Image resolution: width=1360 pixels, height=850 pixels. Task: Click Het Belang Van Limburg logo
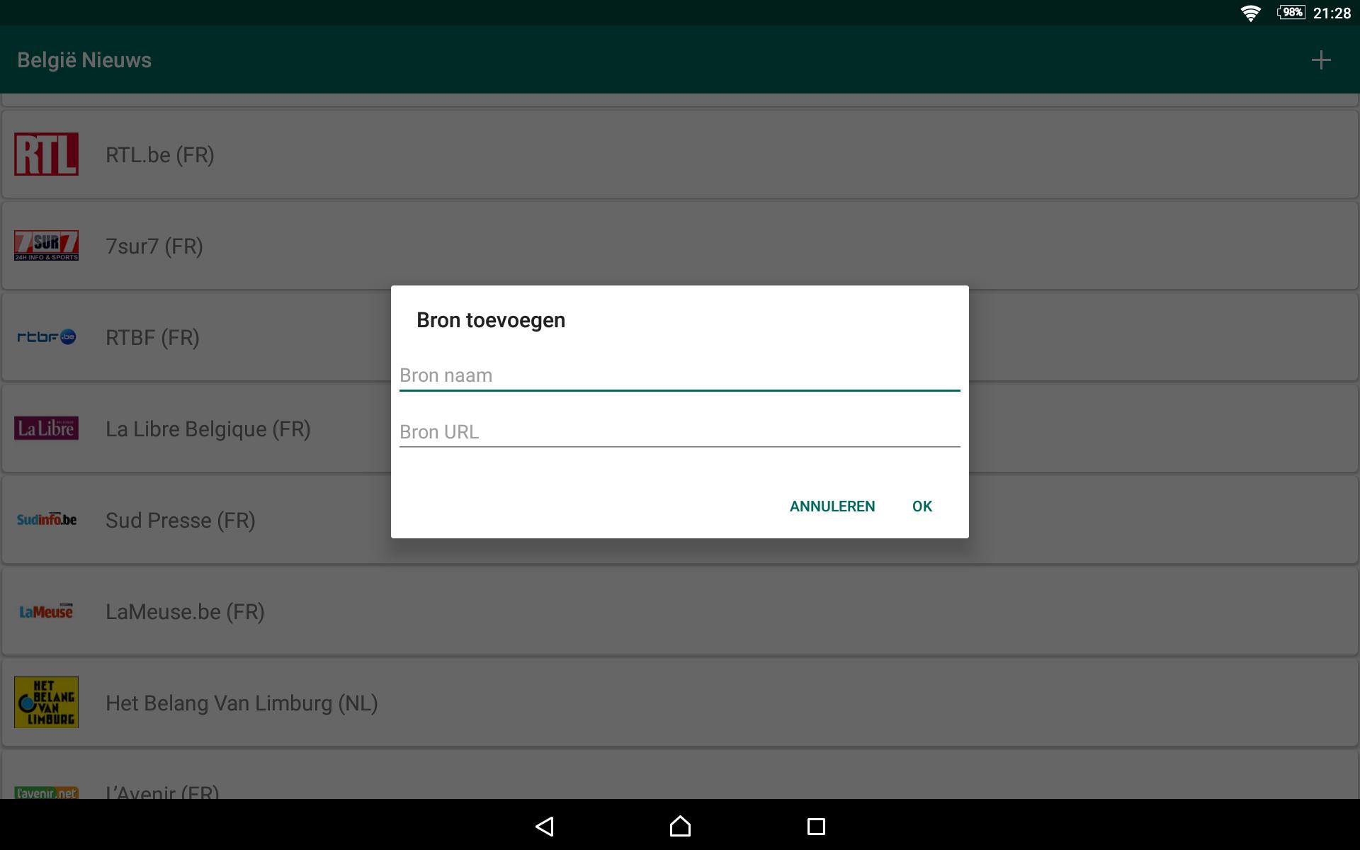click(47, 703)
